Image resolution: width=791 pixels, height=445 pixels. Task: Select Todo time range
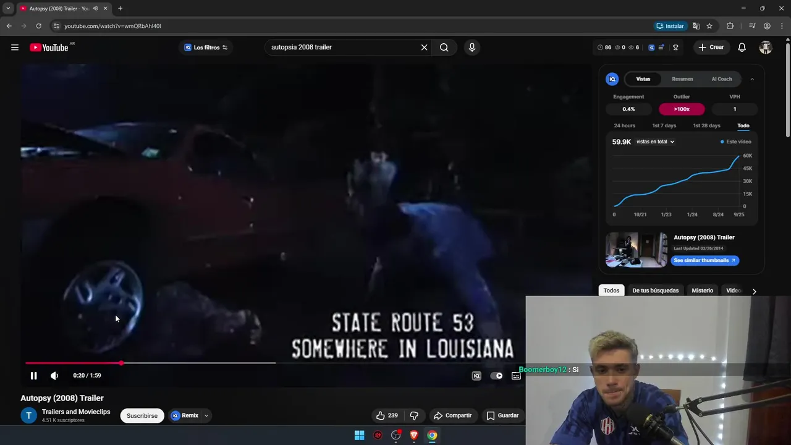(x=743, y=125)
